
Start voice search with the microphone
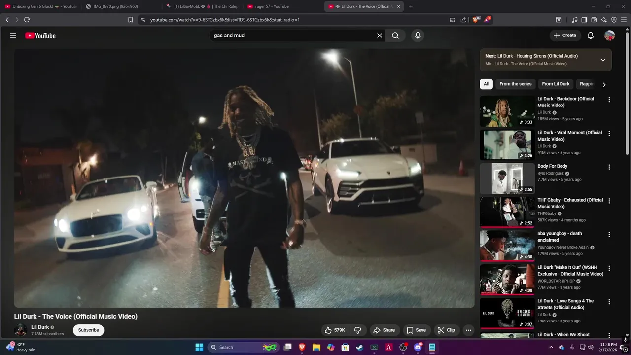(x=418, y=35)
